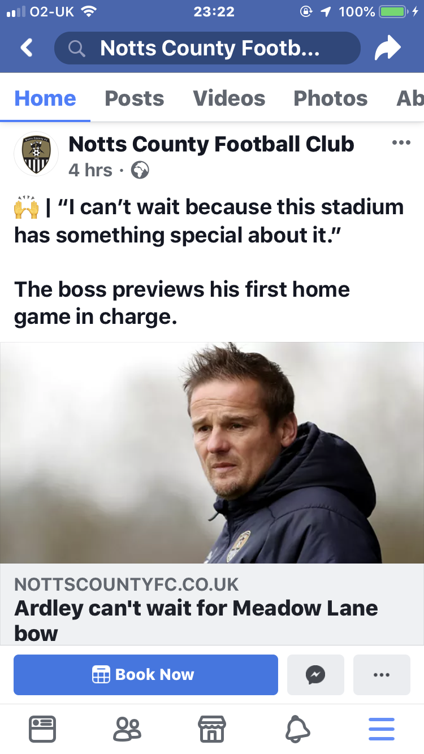Open post options three-dot menu

(401, 142)
